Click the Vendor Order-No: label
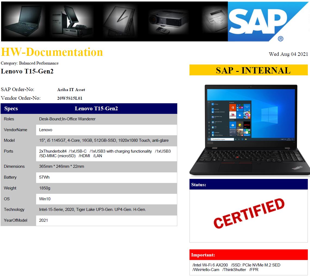The width and height of the screenshot is (310, 280). click(21, 98)
